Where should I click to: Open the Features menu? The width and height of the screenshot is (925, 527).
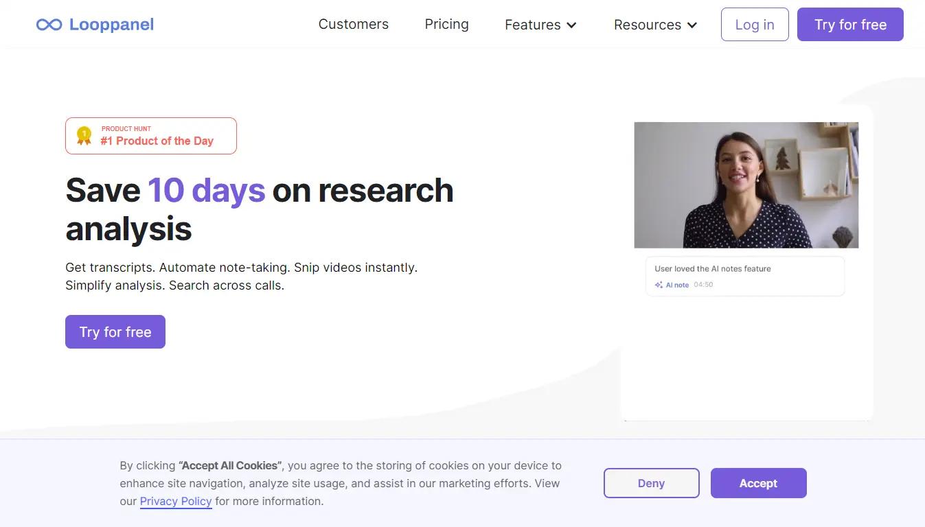540,25
